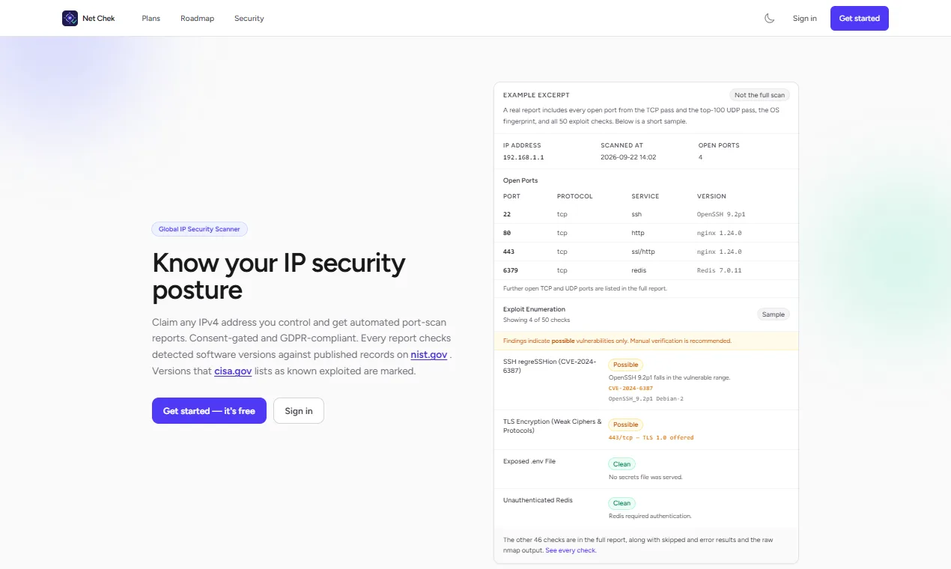Click the ssl/http service cell
The height and width of the screenshot is (569, 951).
pos(643,252)
